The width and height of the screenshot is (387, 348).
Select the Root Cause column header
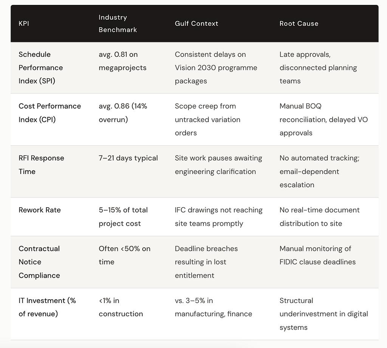pyautogui.click(x=299, y=23)
